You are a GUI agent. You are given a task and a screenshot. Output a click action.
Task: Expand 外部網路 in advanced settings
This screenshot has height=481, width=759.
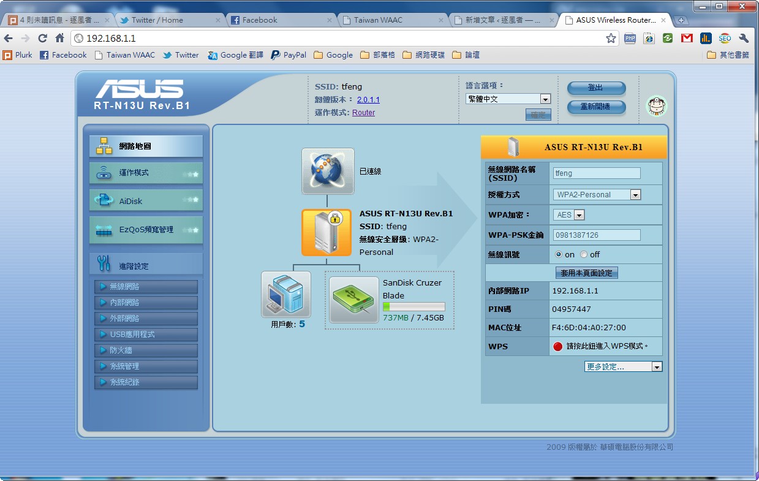click(146, 319)
